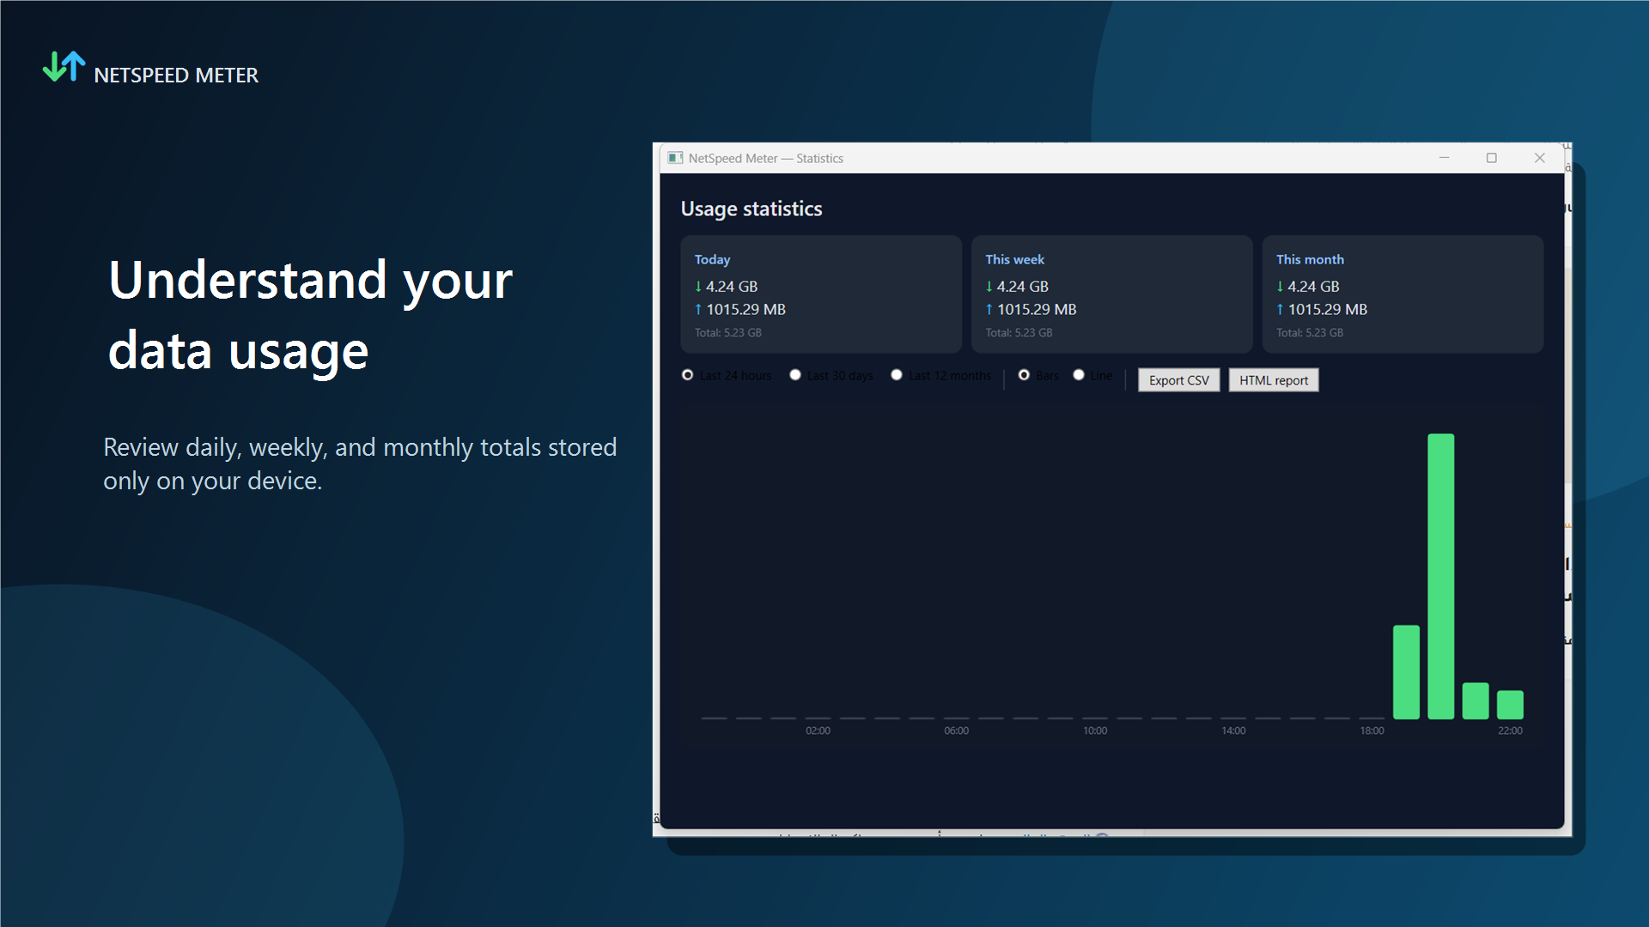
Task: Click the Export CSV button
Action: (x=1178, y=380)
